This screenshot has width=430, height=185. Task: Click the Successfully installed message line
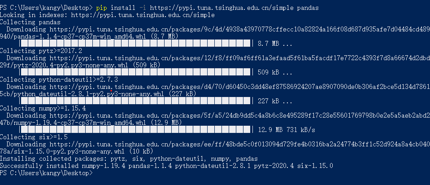[x=166, y=166]
